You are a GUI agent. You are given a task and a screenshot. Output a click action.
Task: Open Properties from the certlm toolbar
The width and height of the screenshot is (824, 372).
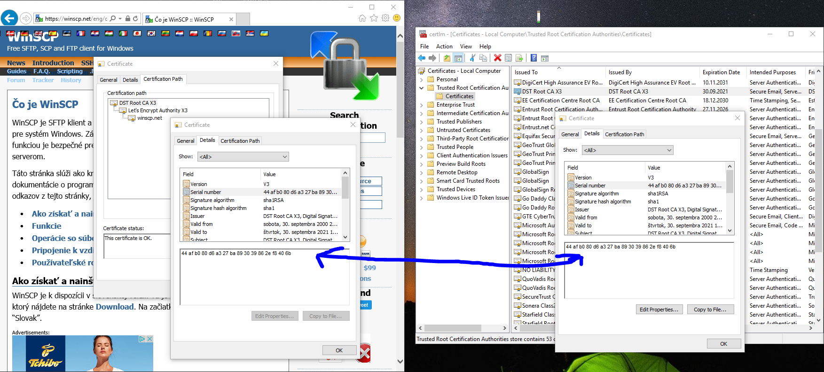point(508,58)
